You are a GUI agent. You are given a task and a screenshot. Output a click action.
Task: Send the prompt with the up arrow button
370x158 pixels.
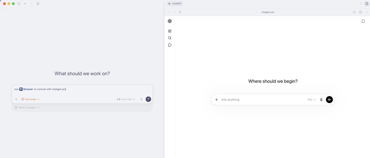[148, 99]
